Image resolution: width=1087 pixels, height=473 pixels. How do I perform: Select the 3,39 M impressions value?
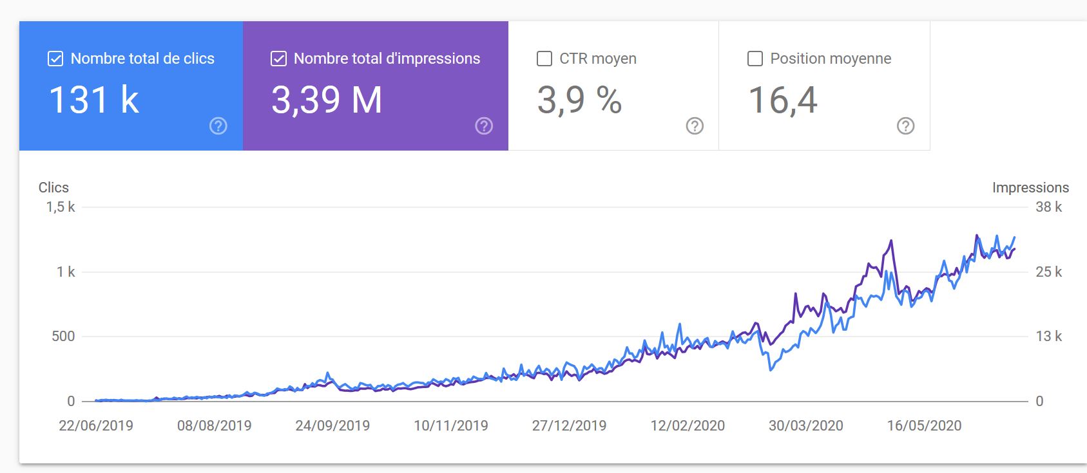(327, 100)
